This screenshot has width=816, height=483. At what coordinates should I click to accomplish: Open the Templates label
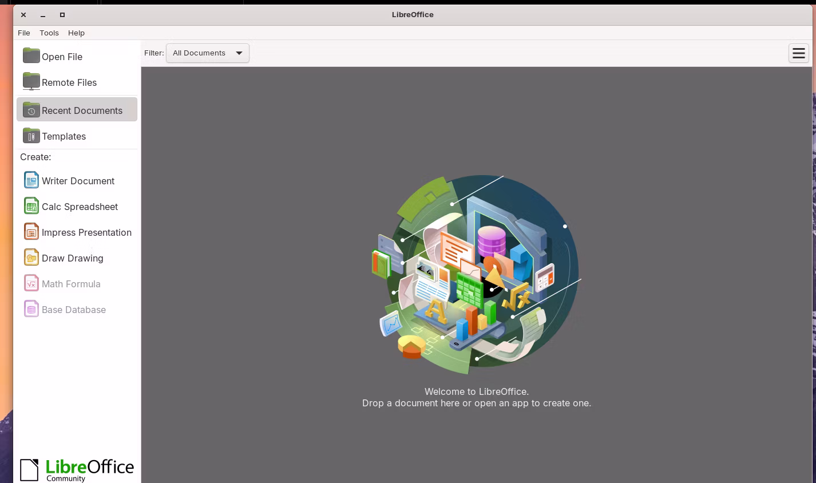(64, 136)
